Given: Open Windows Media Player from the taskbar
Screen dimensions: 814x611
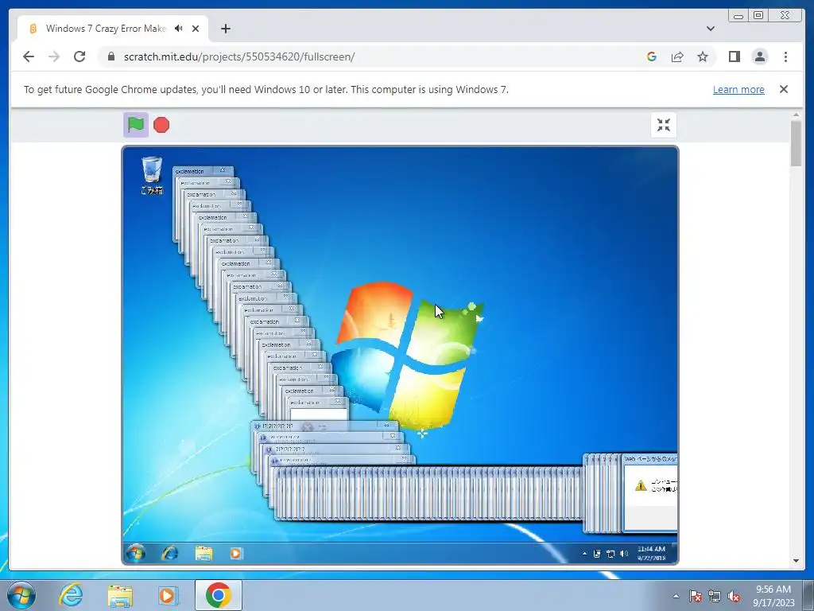Looking at the screenshot, I should 168,596.
